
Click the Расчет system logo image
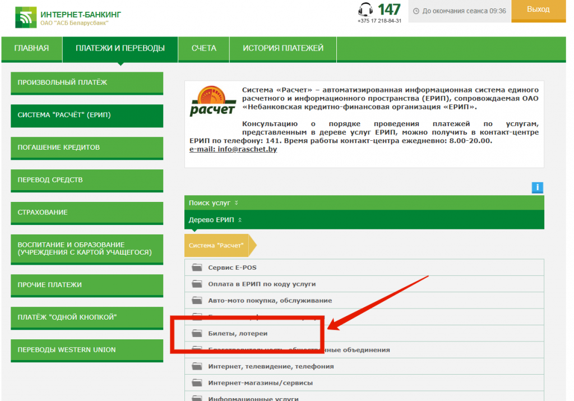pos(212,102)
